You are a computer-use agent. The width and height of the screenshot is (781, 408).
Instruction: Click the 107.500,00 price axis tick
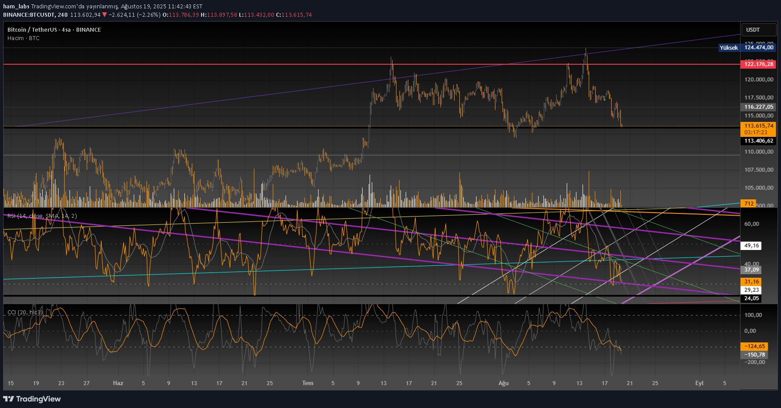[759, 170]
